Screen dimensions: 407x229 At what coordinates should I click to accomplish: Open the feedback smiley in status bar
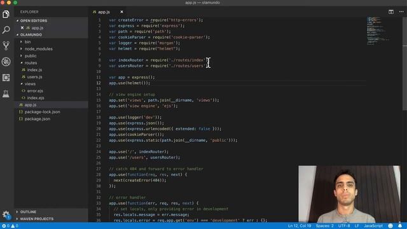(390, 226)
